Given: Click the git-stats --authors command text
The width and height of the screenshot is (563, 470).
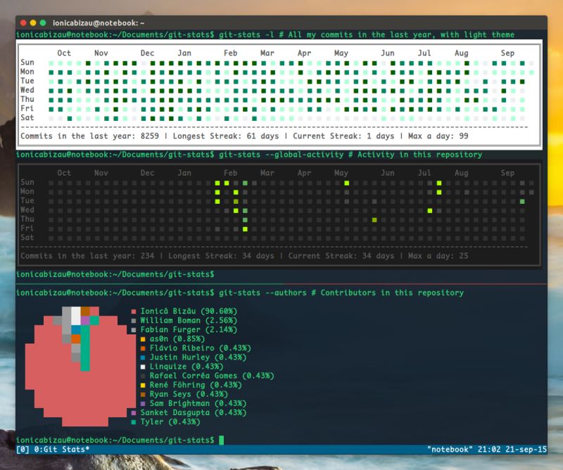Looking at the screenshot, I should 264,292.
